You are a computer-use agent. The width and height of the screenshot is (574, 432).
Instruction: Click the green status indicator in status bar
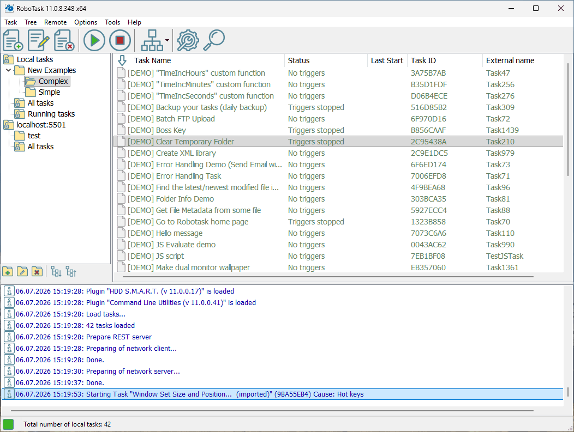click(x=8, y=424)
